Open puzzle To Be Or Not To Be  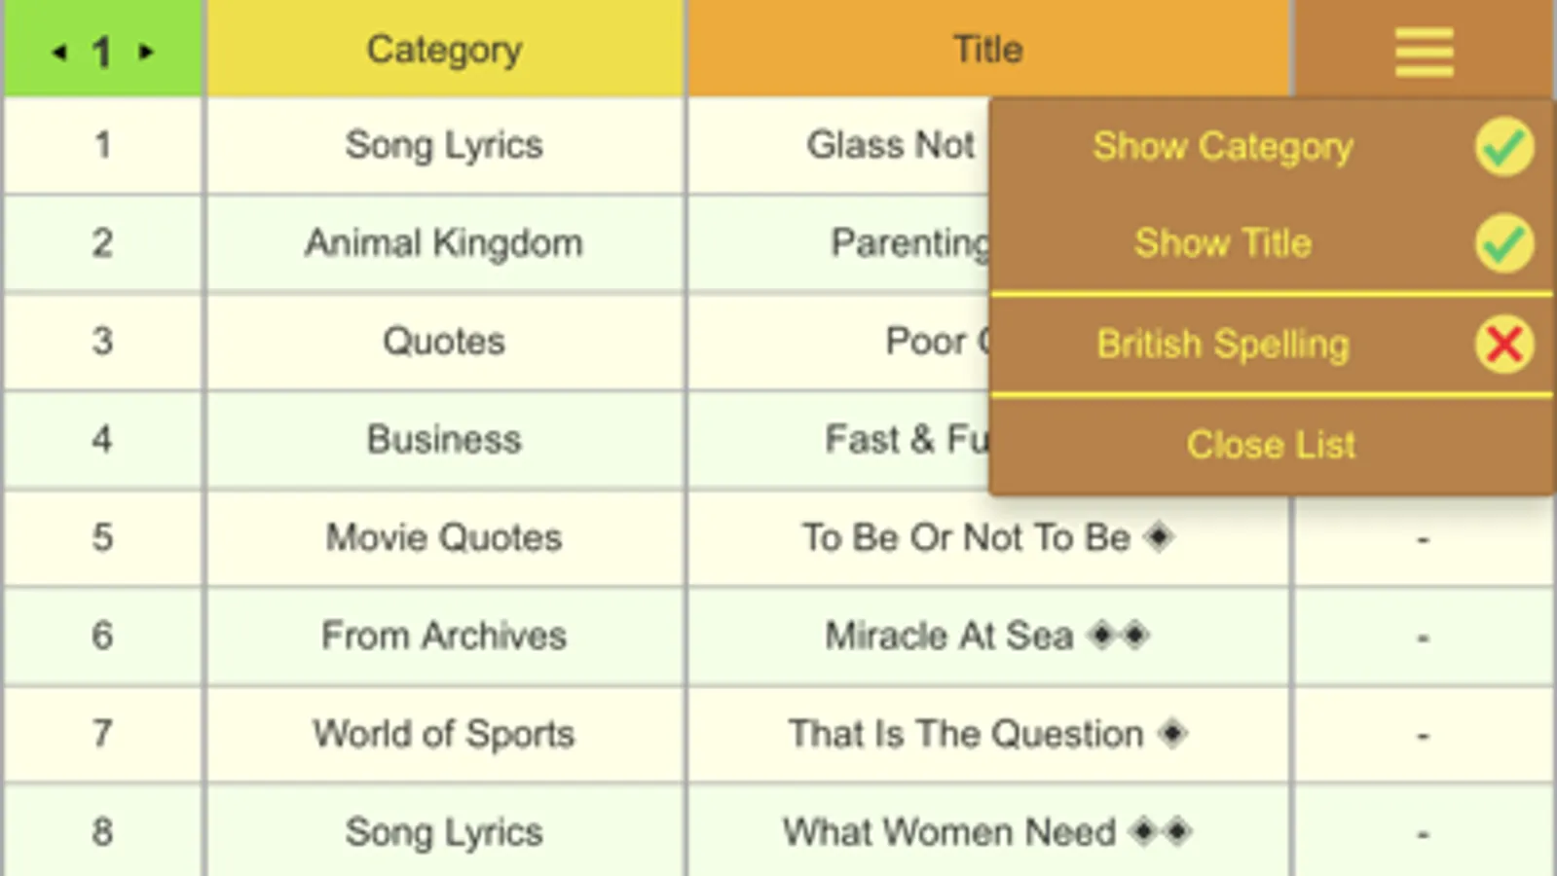coord(966,537)
